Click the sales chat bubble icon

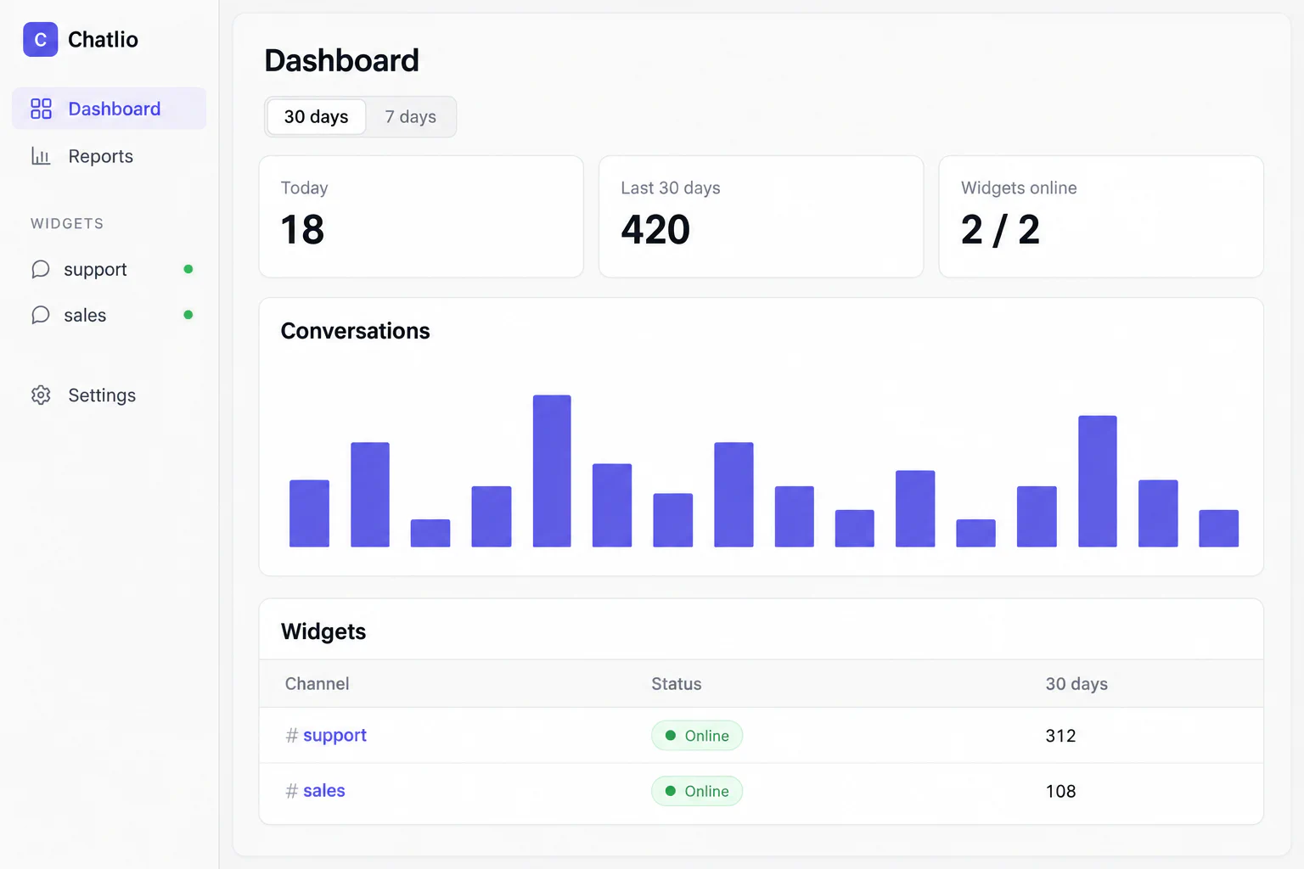point(41,315)
